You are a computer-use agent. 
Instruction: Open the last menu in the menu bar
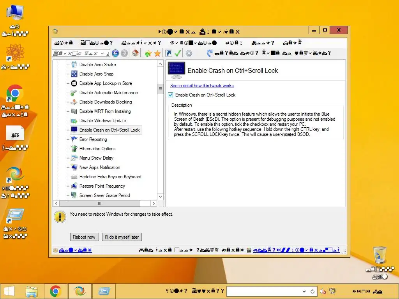(292, 43)
